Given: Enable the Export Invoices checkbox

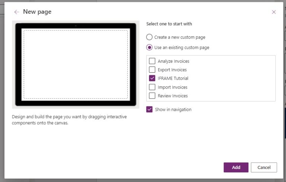Looking at the screenshot, I should [152, 70].
